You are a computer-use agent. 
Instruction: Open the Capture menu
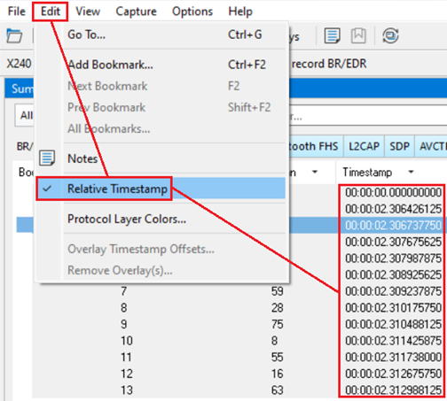[136, 12]
